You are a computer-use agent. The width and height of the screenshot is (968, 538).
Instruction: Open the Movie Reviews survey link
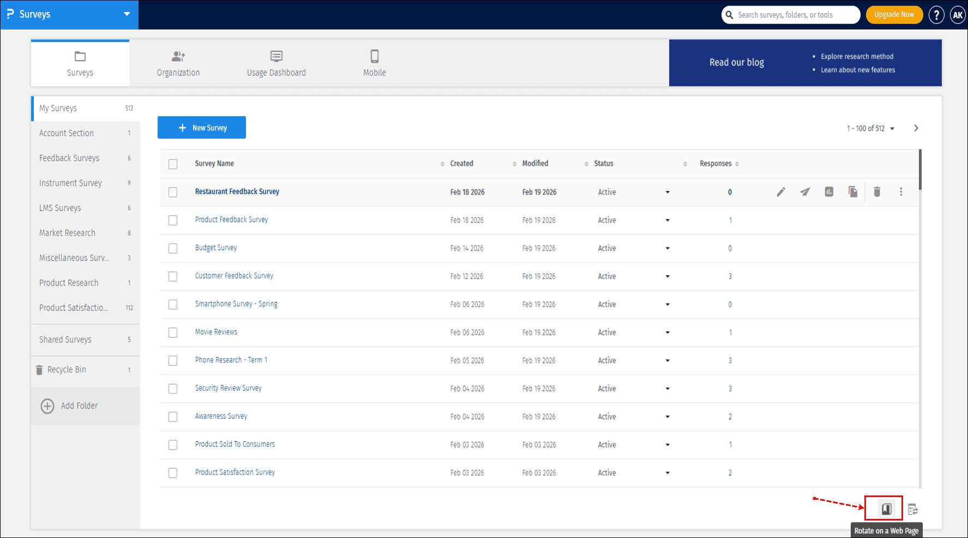tap(216, 332)
